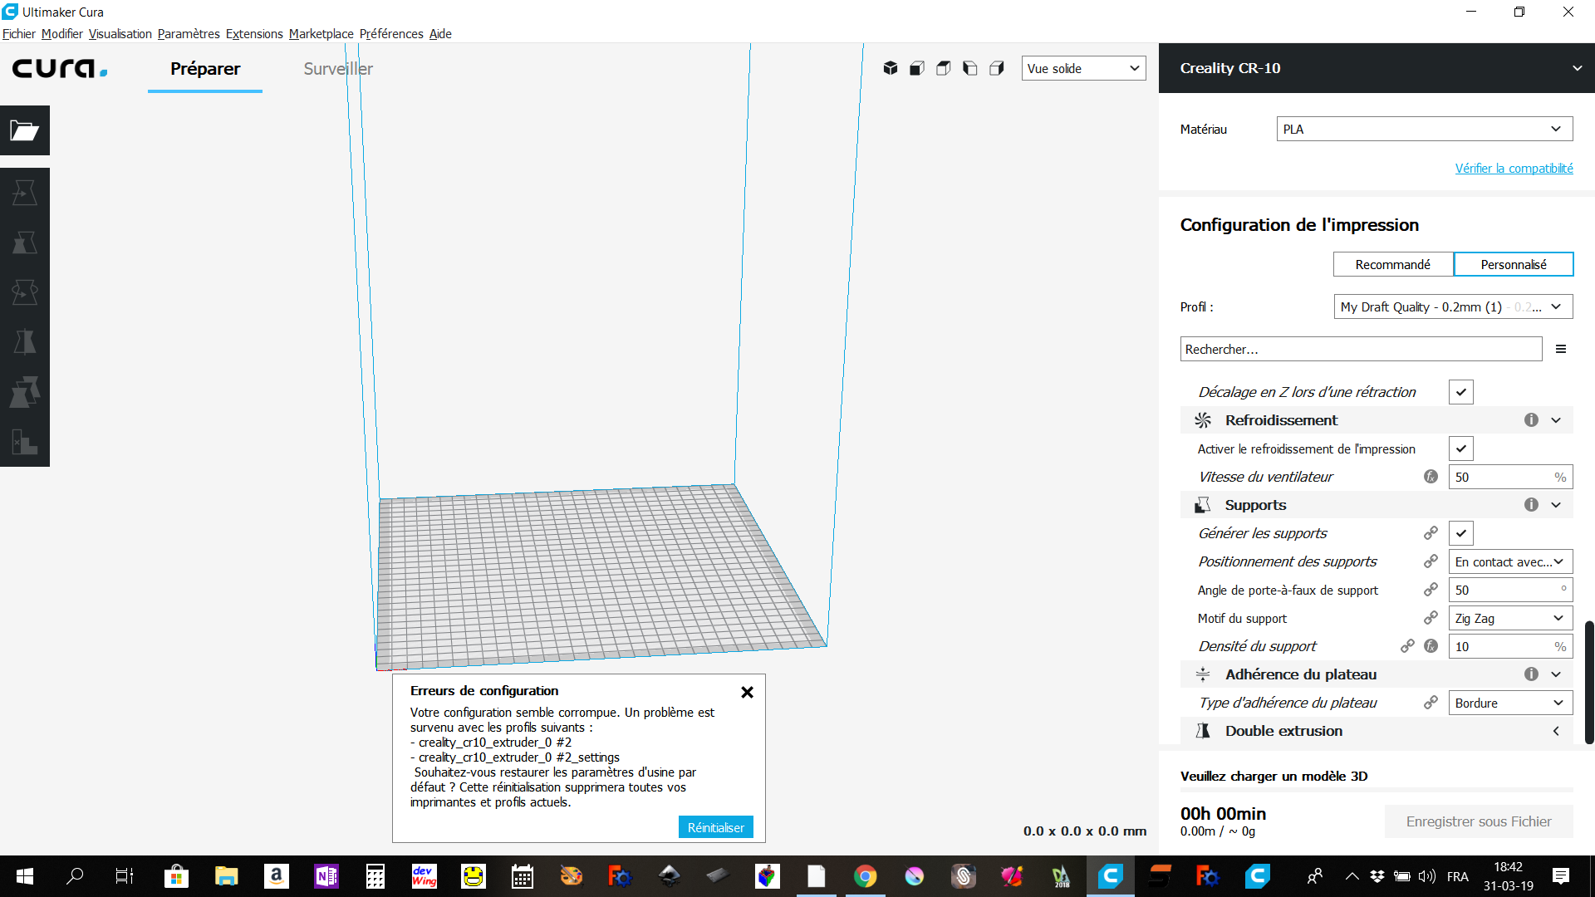
Task: Open the Vue solide view mode dropdown
Action: click(1083, 68)
